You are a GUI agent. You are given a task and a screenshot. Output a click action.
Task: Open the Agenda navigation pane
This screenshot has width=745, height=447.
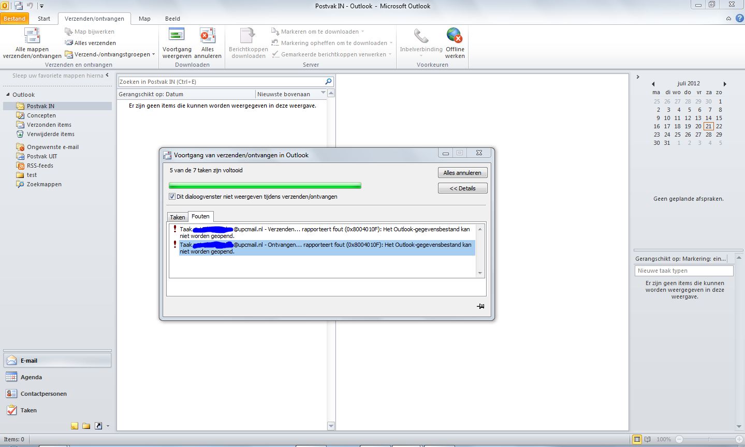point(57,377)
